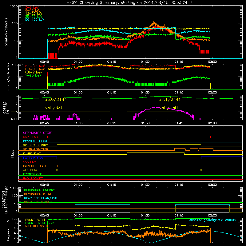Click the 20 tick on Degrees axis

[16, 238]
